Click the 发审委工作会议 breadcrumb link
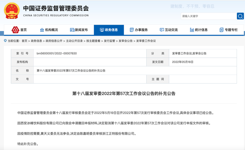 point(146,41)
